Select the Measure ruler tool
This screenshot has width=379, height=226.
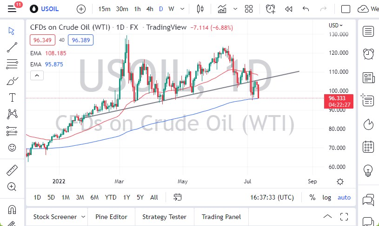(12, 171)
